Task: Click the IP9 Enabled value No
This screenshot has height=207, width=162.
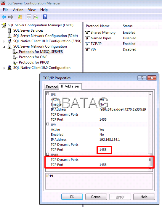Action: 102,135
